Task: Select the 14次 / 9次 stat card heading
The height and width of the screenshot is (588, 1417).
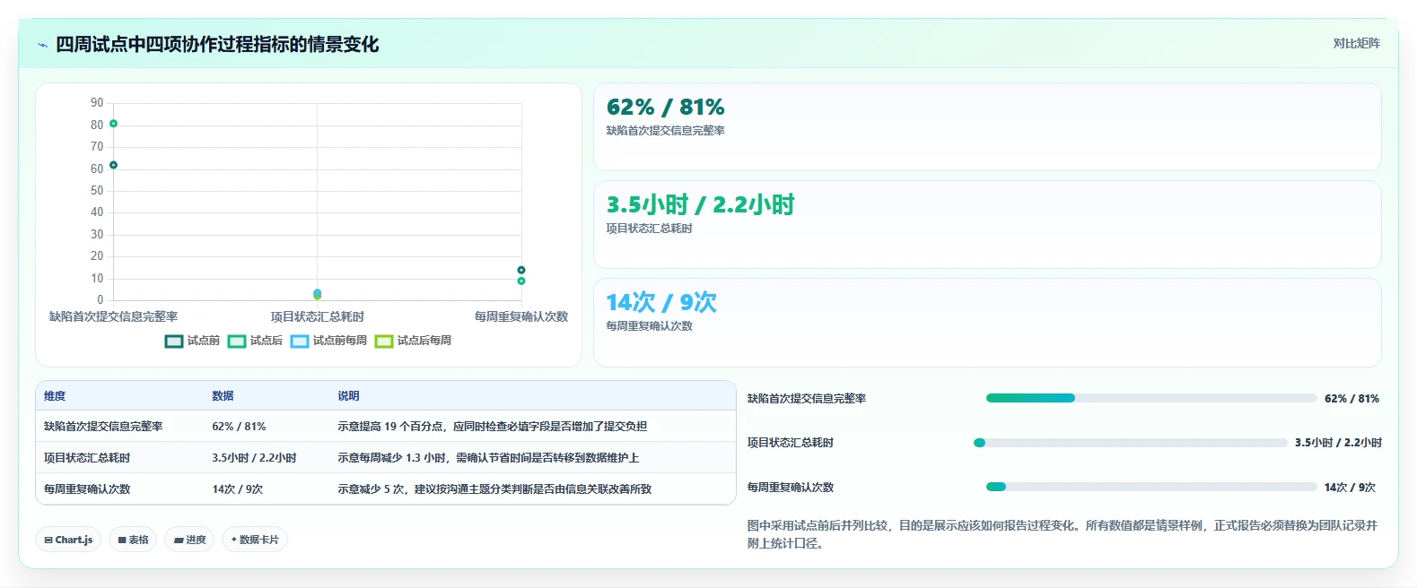Action: [x=661, y=302]
